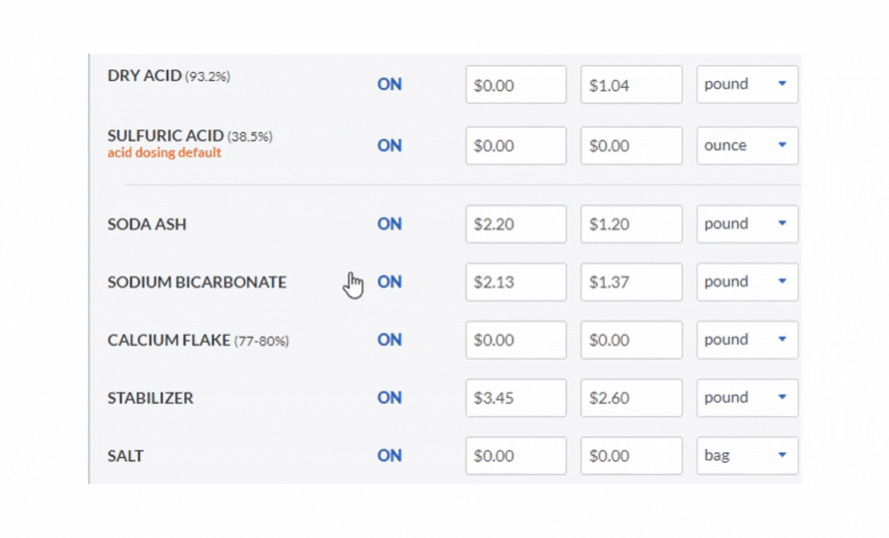Click Stabilizer $2.60 price field
The image size is (889, 538).
tap(631, 398)
